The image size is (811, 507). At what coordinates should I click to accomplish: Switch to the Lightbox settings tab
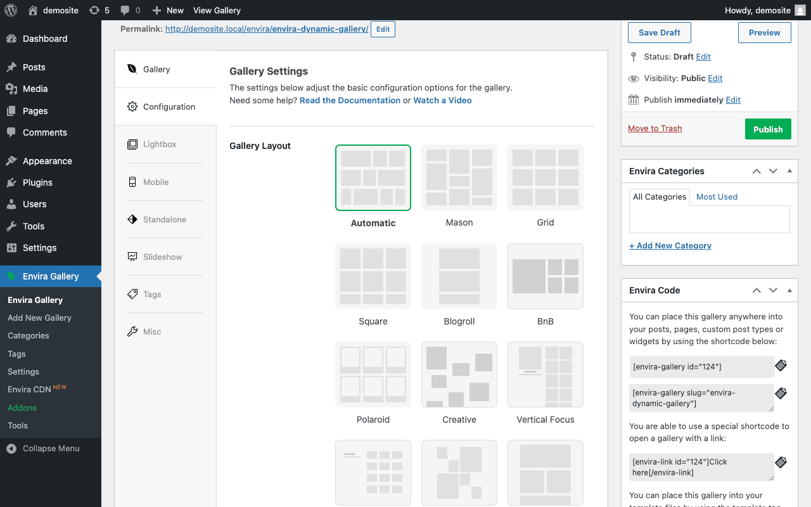pyautogui.click(x=160, y=144)
